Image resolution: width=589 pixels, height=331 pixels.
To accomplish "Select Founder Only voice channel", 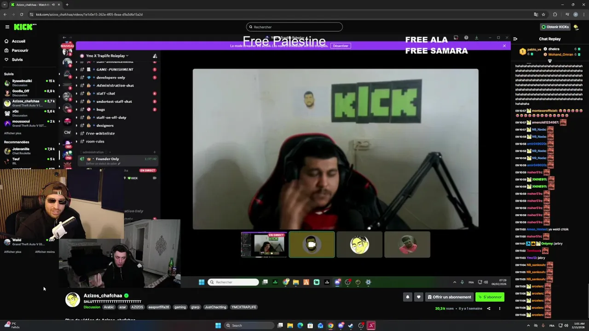I will (117, 160).
